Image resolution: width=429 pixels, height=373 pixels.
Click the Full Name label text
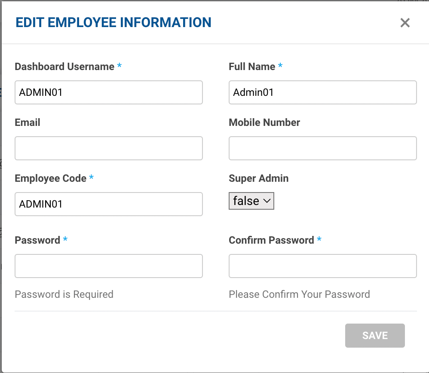[x=252, y=67]
